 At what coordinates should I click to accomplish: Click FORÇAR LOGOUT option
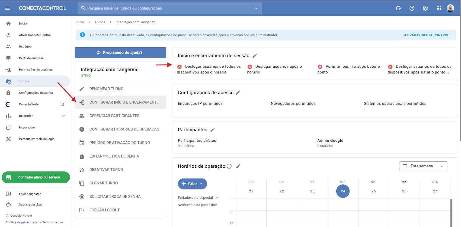pos(120,210)
